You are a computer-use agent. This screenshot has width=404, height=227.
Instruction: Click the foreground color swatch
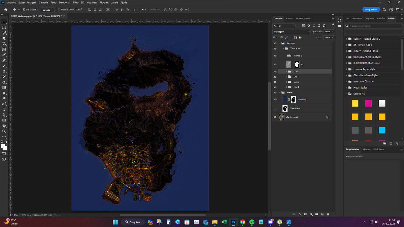(x=3, y=146)
